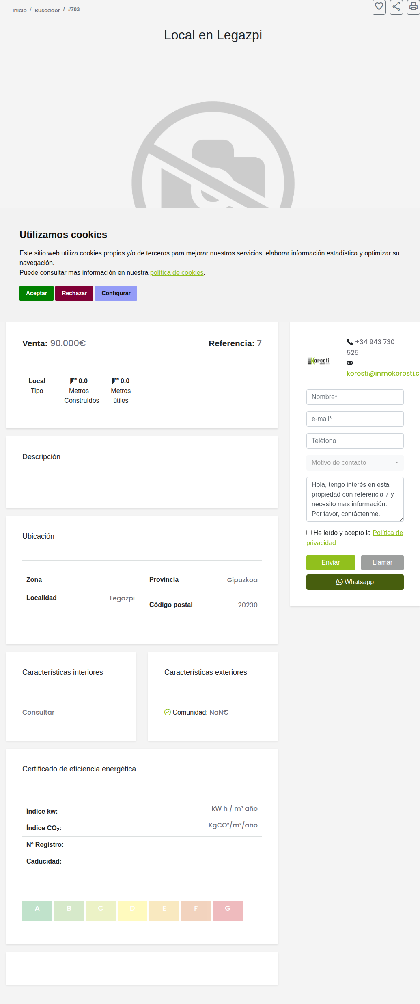
Task: Click the heart favorite icon
Action: pyautogui.click(x=379, y=7)
